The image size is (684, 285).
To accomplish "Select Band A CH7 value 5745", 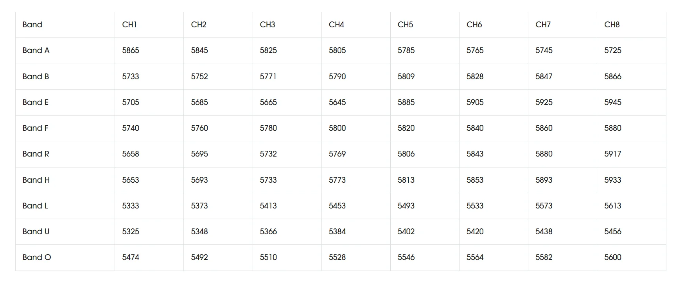I will 544,50.
